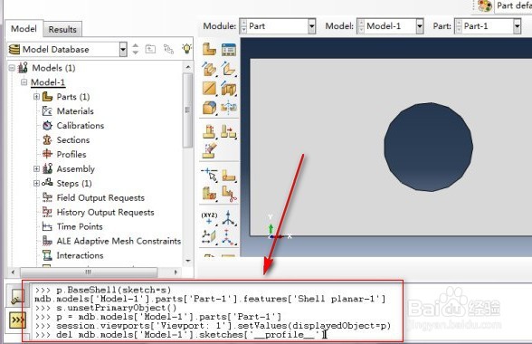Select Create Cut Extrude tool
The width and height of the screenshot is (532, 344).
pos(229,89)
